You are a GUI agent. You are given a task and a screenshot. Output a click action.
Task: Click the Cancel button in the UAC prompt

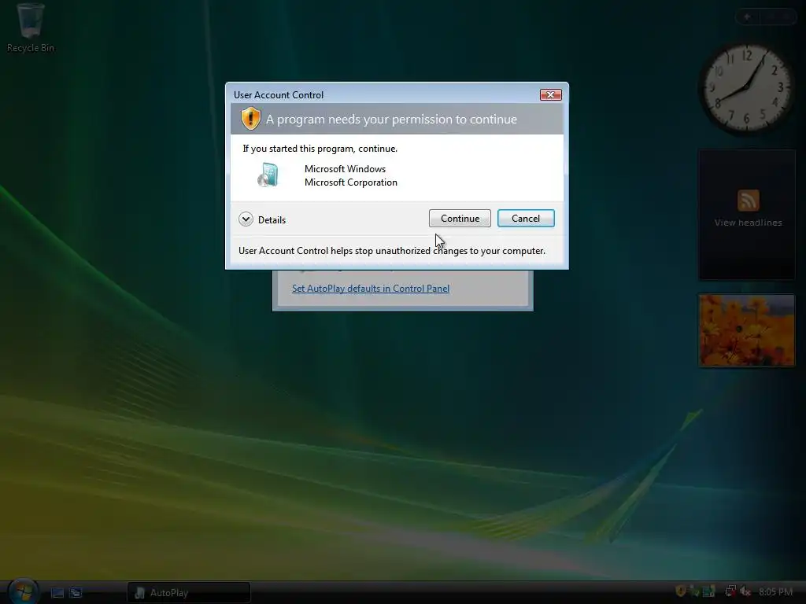pos(526,219)
